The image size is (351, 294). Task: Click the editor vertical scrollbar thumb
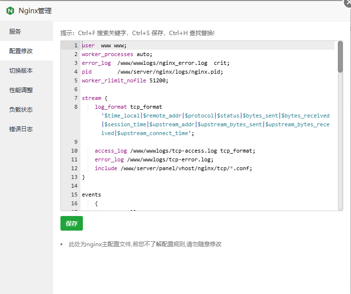click(340, 57)
